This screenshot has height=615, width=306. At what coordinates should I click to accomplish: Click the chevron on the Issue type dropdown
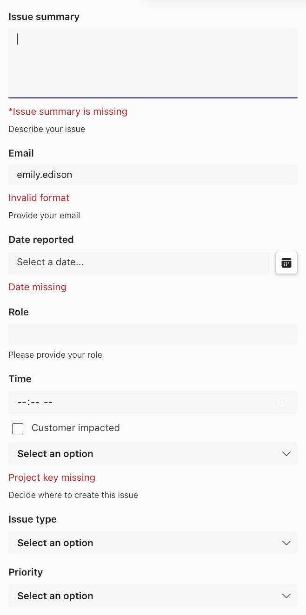pyautogui.click(x=286, y=543)
